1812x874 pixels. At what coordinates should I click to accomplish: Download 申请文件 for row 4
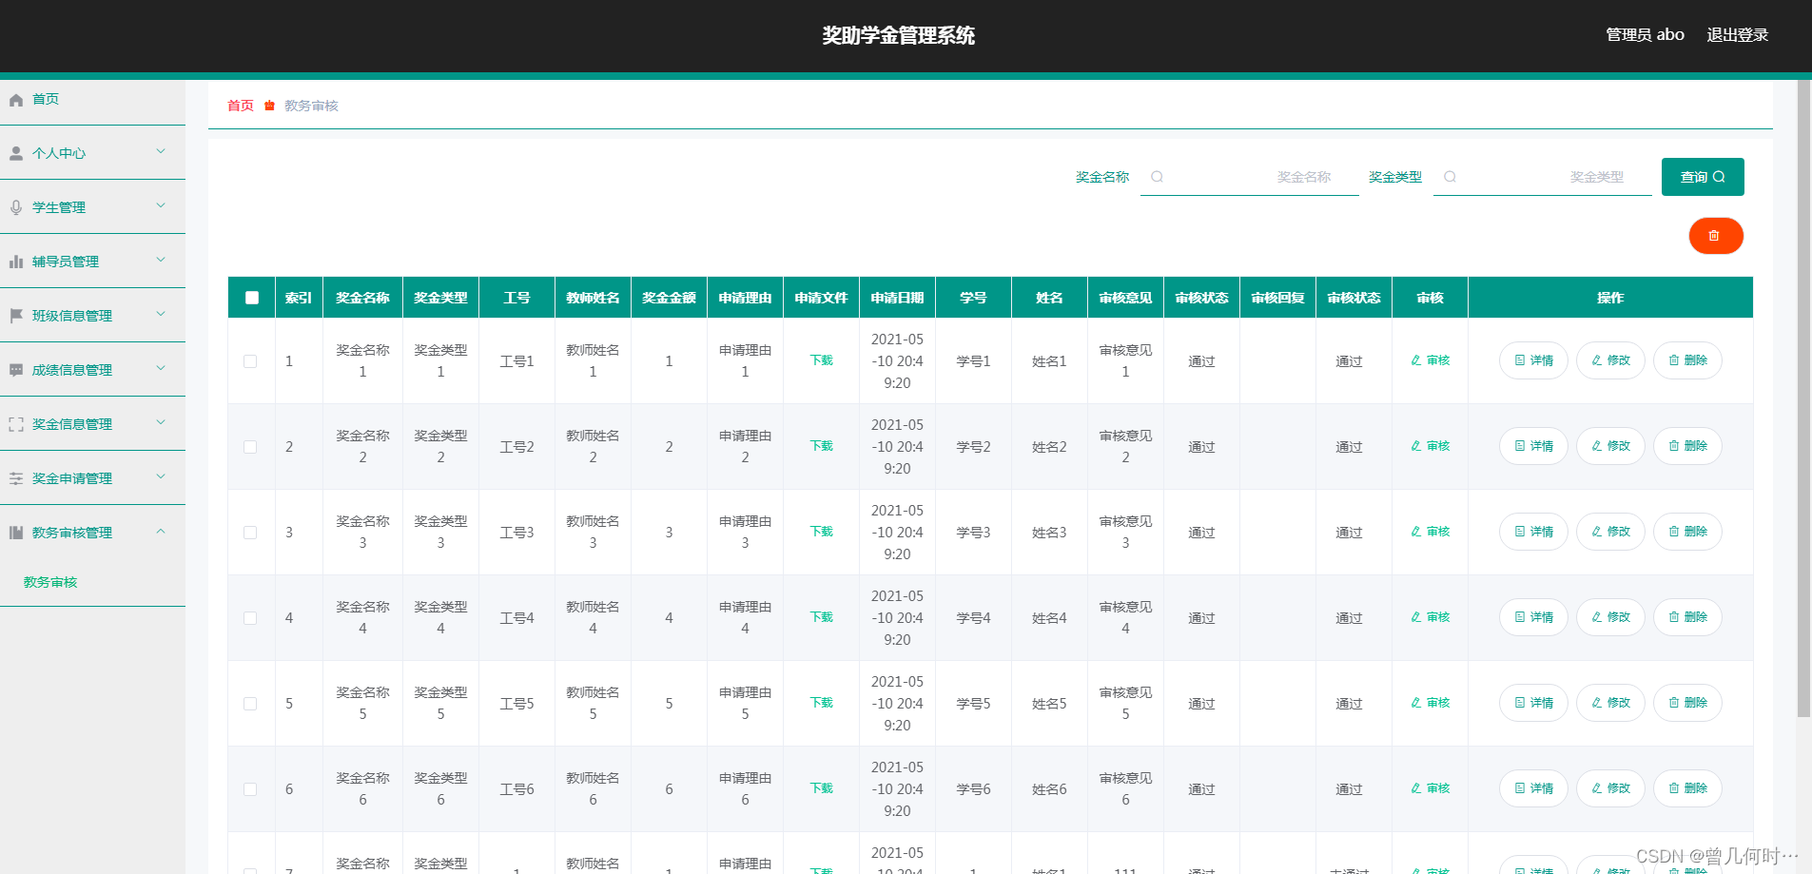tap(822, 617)
